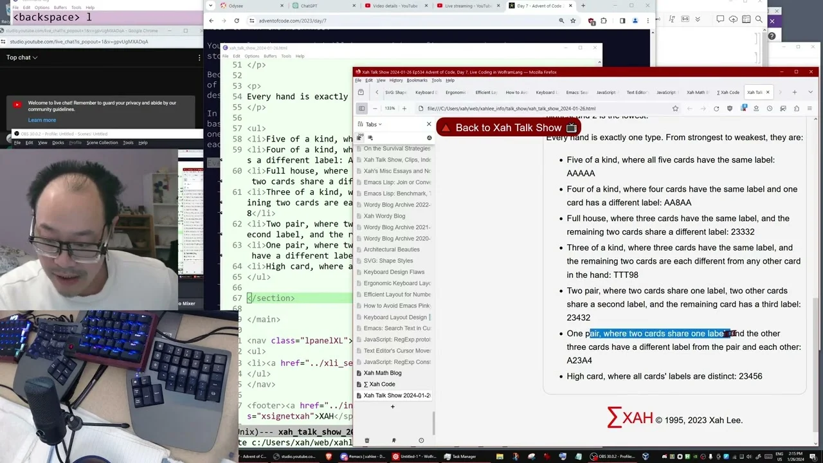This screenshot has height=463, width=823.
Task: Open new Firefox tab with plus
Action: click(x=794, y=92)
